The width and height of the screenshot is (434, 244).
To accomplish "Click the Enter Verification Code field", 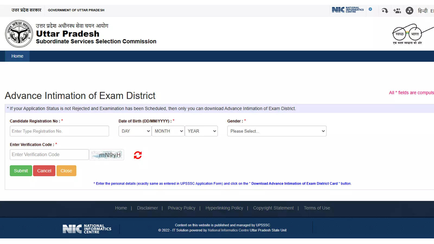I will pos(49,155).
